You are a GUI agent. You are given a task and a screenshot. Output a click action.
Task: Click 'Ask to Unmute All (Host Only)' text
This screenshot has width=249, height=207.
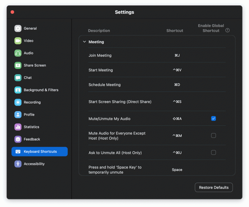[x=115, y=153]
